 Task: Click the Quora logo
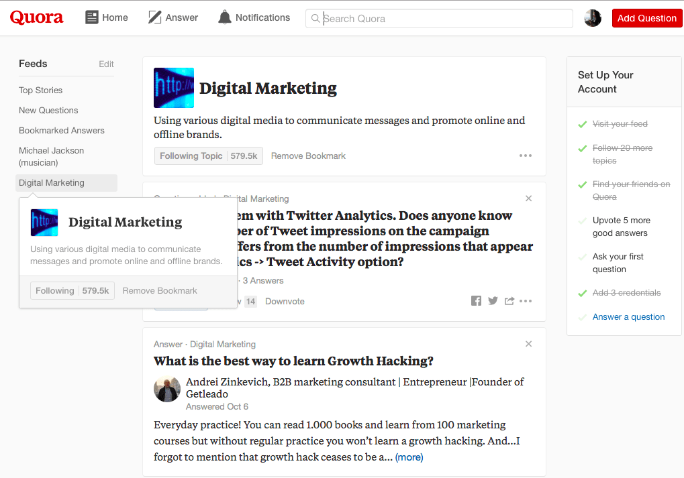(x=37, y=17)
